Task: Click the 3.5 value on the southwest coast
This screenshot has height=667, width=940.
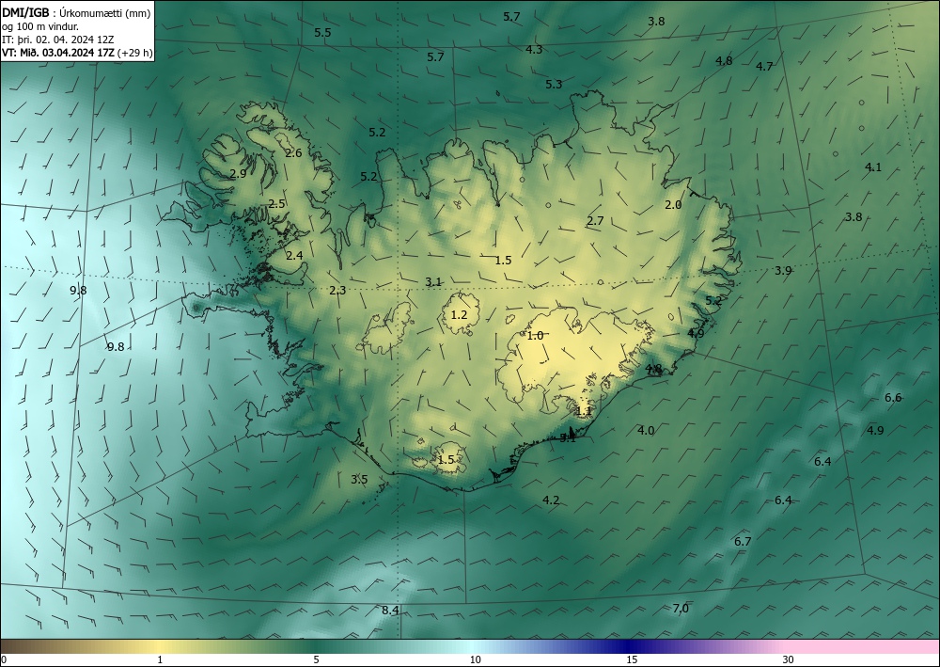Action: coord(359,479)
